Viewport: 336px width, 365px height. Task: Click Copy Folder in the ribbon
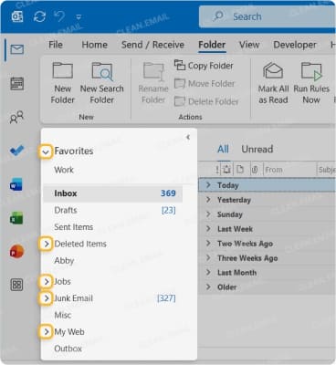pos(204,66)
